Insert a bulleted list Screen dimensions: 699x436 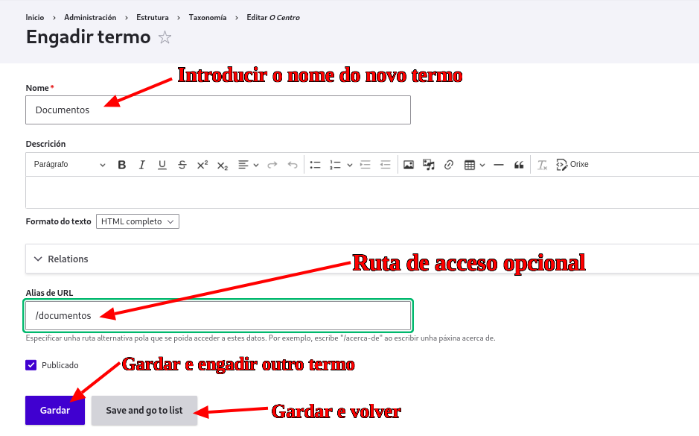[315, 165]
